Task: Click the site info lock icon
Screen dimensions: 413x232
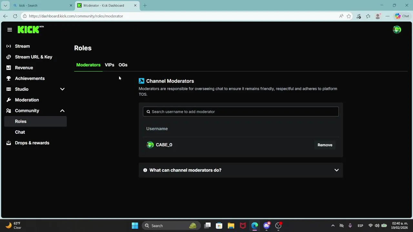Action: (x=25, y=16)
